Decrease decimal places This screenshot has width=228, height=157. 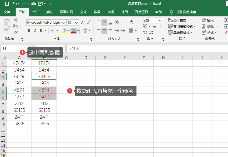pos(151,32)
